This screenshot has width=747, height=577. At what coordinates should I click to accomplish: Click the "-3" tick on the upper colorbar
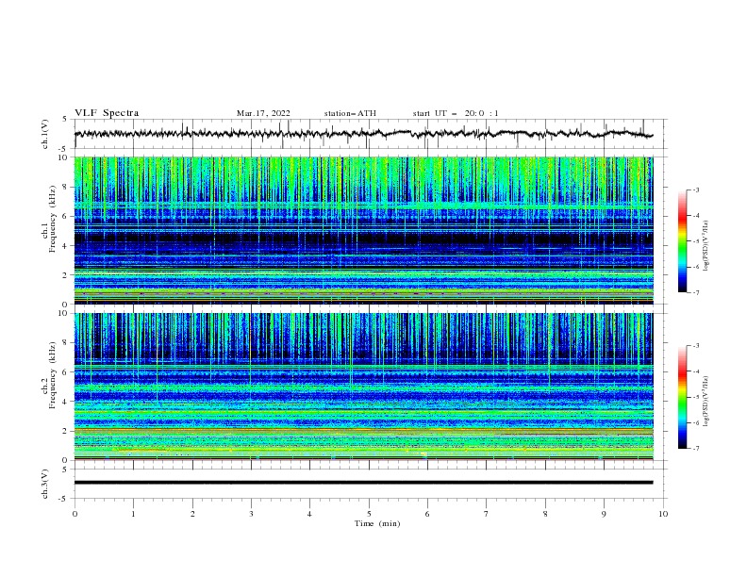coord(695,190)
